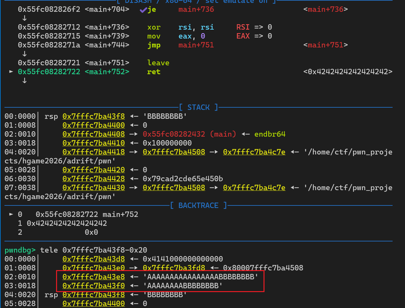Click the down arrow below the jmp instruction
This screenshot has height=308, width=405.
point(25,54)
